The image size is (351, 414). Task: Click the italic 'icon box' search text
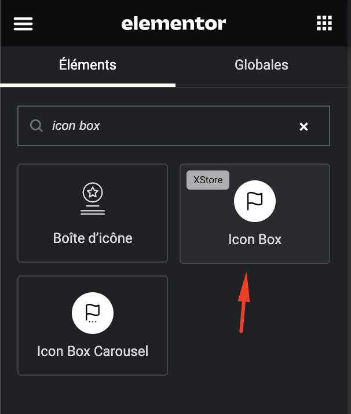pyautogui.click(x=76, y=126)
